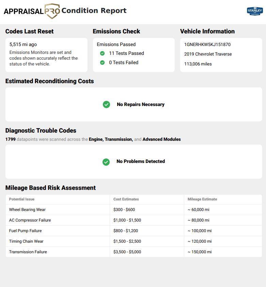Click the Mileage Based Risk Assessment heading

point(50,188)
